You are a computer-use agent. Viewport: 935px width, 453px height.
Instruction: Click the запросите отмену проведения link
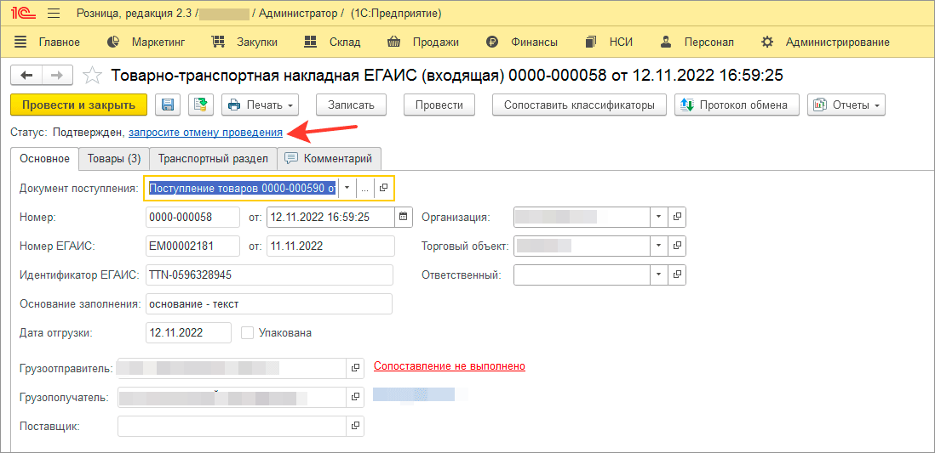click(x=206, y=132)
